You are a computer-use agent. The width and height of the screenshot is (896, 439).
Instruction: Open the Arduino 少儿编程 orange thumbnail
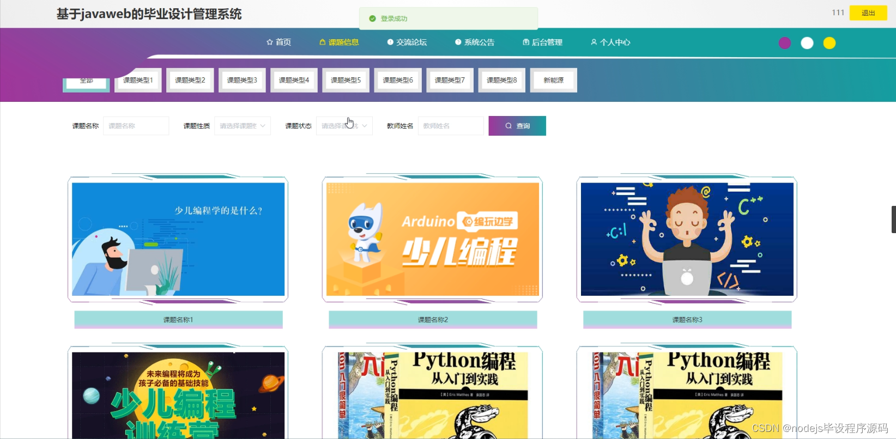point(433,239)
